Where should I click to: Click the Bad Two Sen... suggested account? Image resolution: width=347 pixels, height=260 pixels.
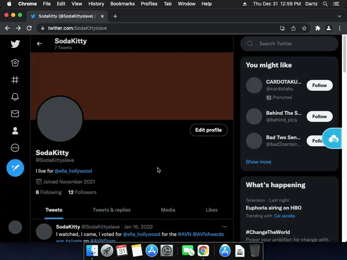coord(283,140)
